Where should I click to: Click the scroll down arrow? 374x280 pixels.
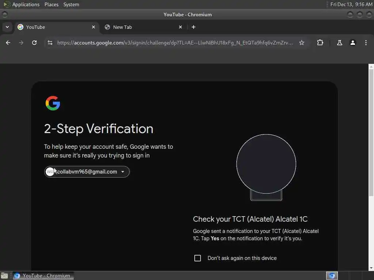click(371, 268)
